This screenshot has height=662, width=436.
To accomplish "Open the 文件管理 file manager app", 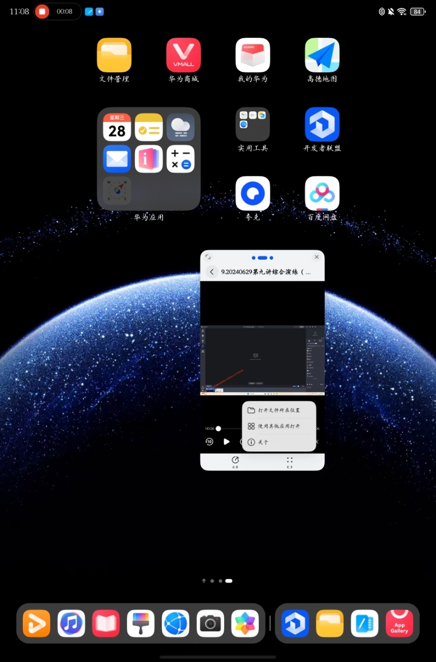I will tap(114, 55).
